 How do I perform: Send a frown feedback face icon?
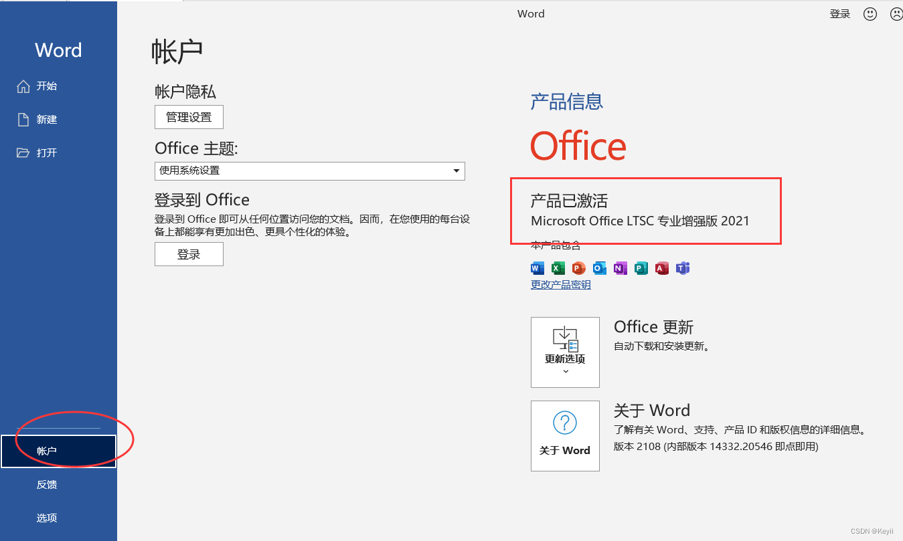(896, 14)
